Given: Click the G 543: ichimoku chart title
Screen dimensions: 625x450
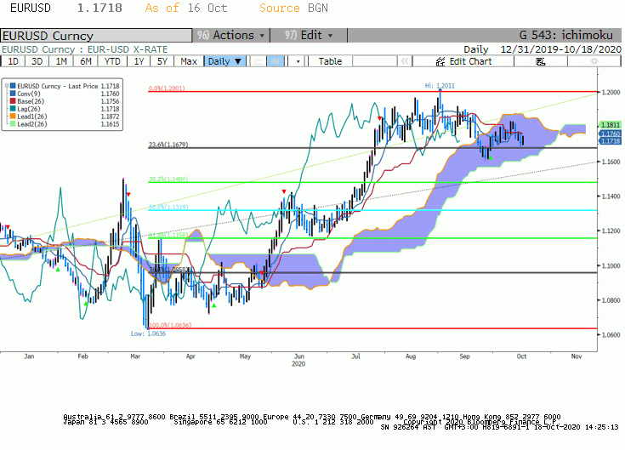Looking at the screenshot, I should (565, 35).
